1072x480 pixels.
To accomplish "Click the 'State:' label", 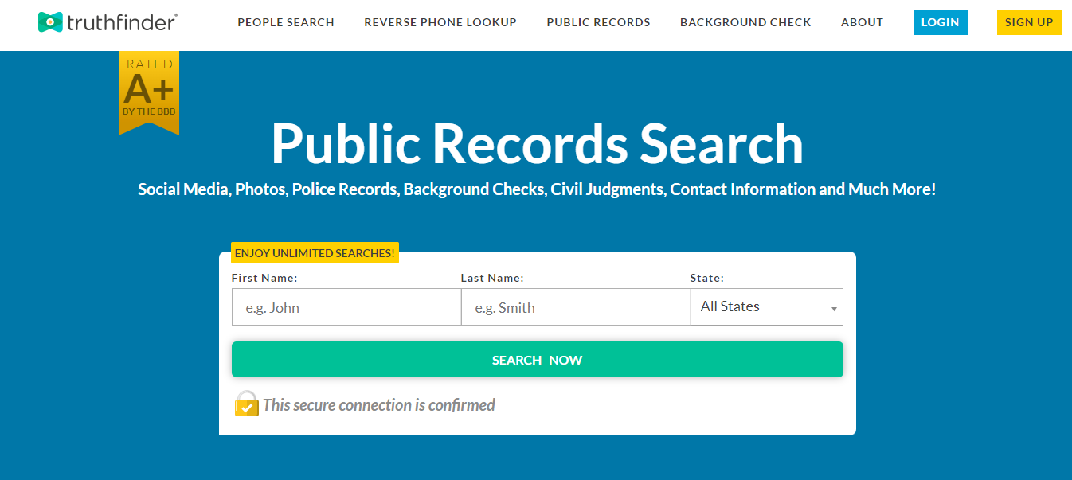I will [x=707, y=278].
